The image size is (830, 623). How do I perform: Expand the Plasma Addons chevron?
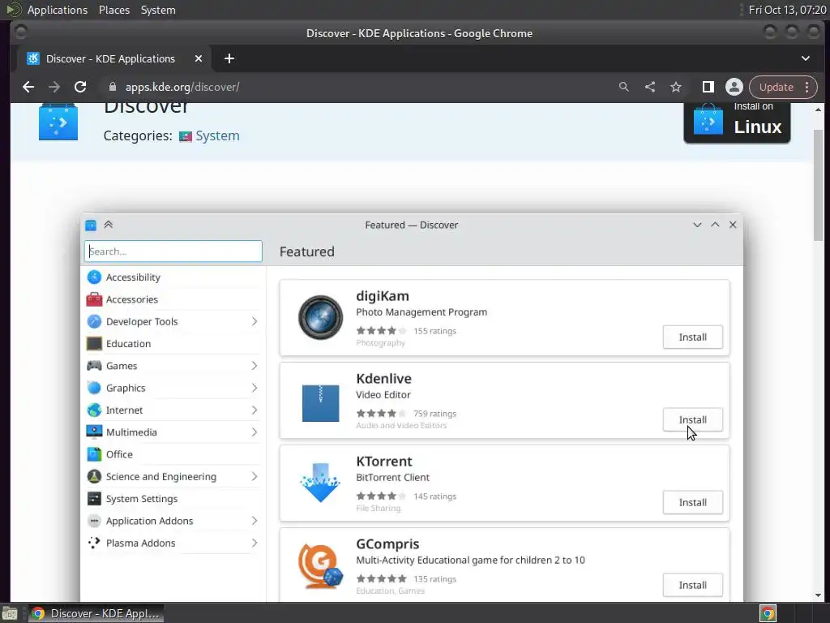(x=255, y=543)
